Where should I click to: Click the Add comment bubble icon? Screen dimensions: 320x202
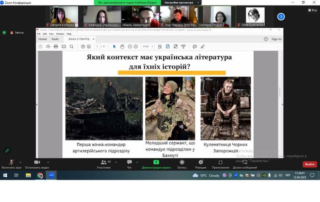point(195,47)
